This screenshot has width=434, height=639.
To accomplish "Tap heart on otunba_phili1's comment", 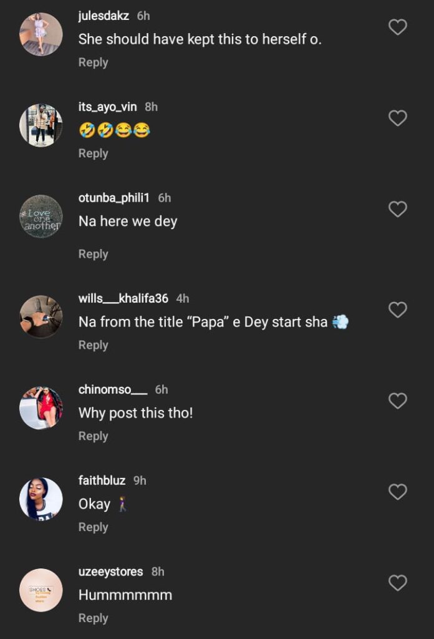I will click(x=397, y=209).
